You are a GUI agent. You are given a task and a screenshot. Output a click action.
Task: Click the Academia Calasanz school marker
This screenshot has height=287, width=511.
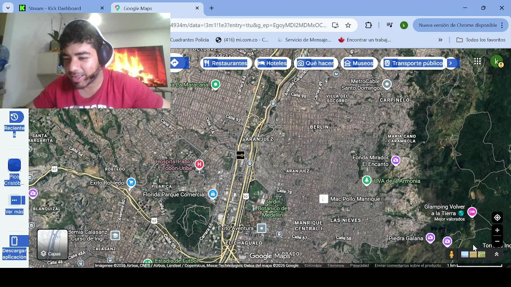pyautogui.click(x=115, y=236)
